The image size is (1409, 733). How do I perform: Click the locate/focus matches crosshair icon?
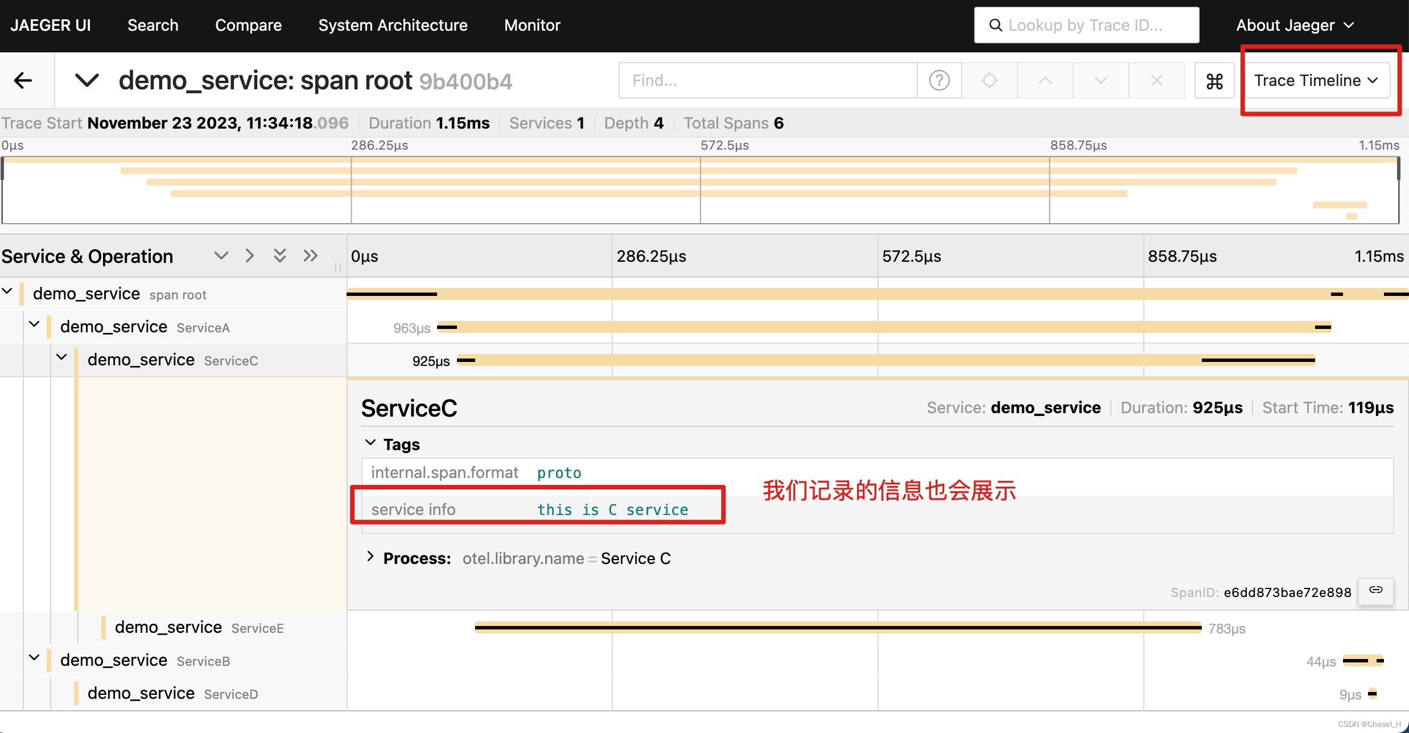pos(989,81)
